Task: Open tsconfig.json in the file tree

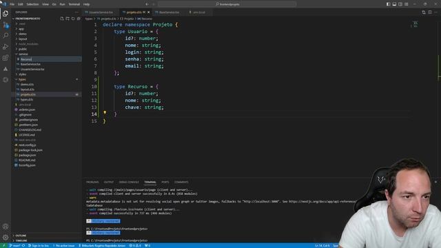Action: tap(27, 165)
